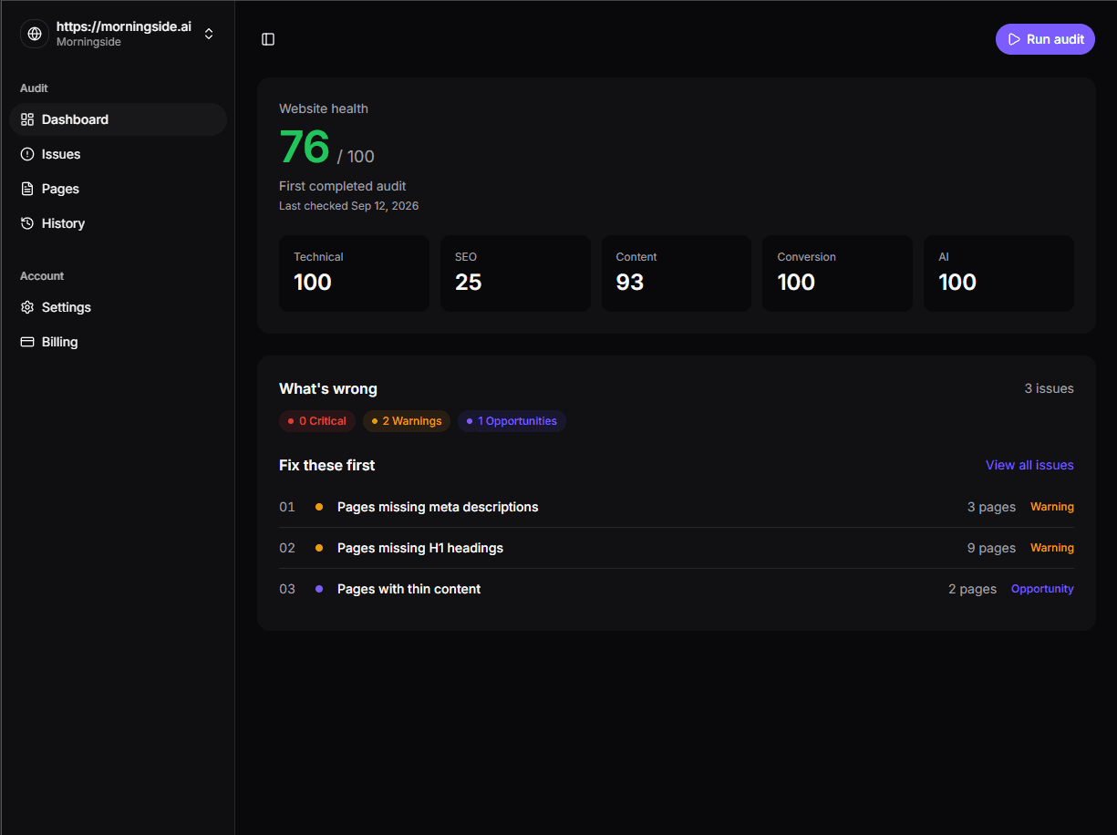Viewport: 1117px width, 835px height.
Task: Click the Warning label on H1 headings row
Action: pyautogui.click(x=1052, y=548)
